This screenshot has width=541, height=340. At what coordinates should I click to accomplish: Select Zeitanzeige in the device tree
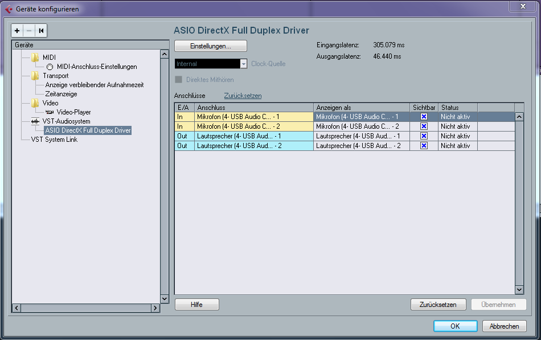pyautogui.click(x=61, y=94)
